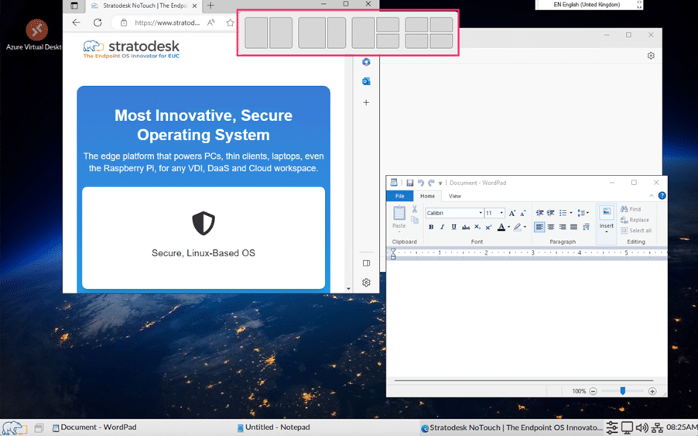
Task: Increase paragraph indent in WordPad
Action: (x=551, y=213)
